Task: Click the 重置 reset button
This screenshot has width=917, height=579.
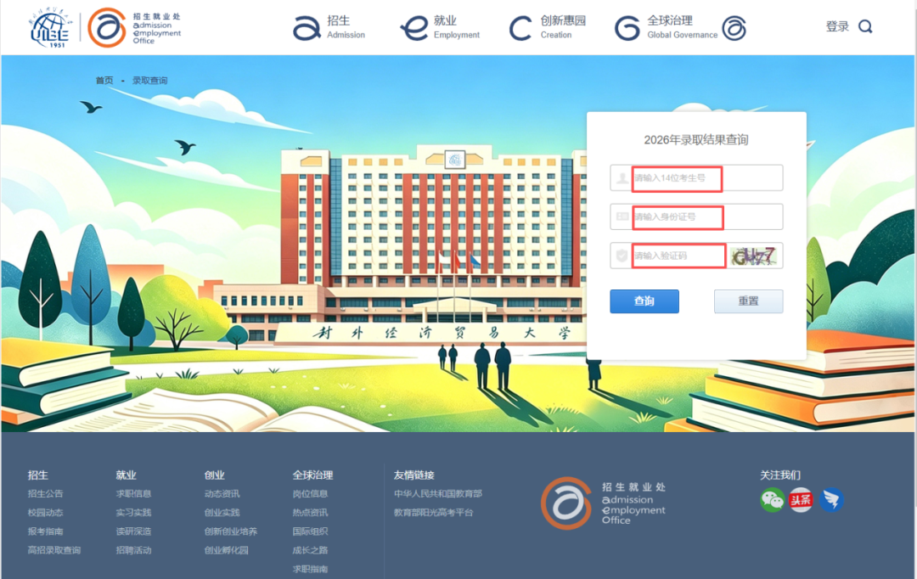Action: point(749,301)
